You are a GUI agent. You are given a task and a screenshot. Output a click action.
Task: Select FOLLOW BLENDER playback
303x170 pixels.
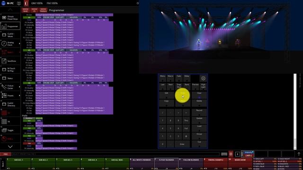coord(191,164)
